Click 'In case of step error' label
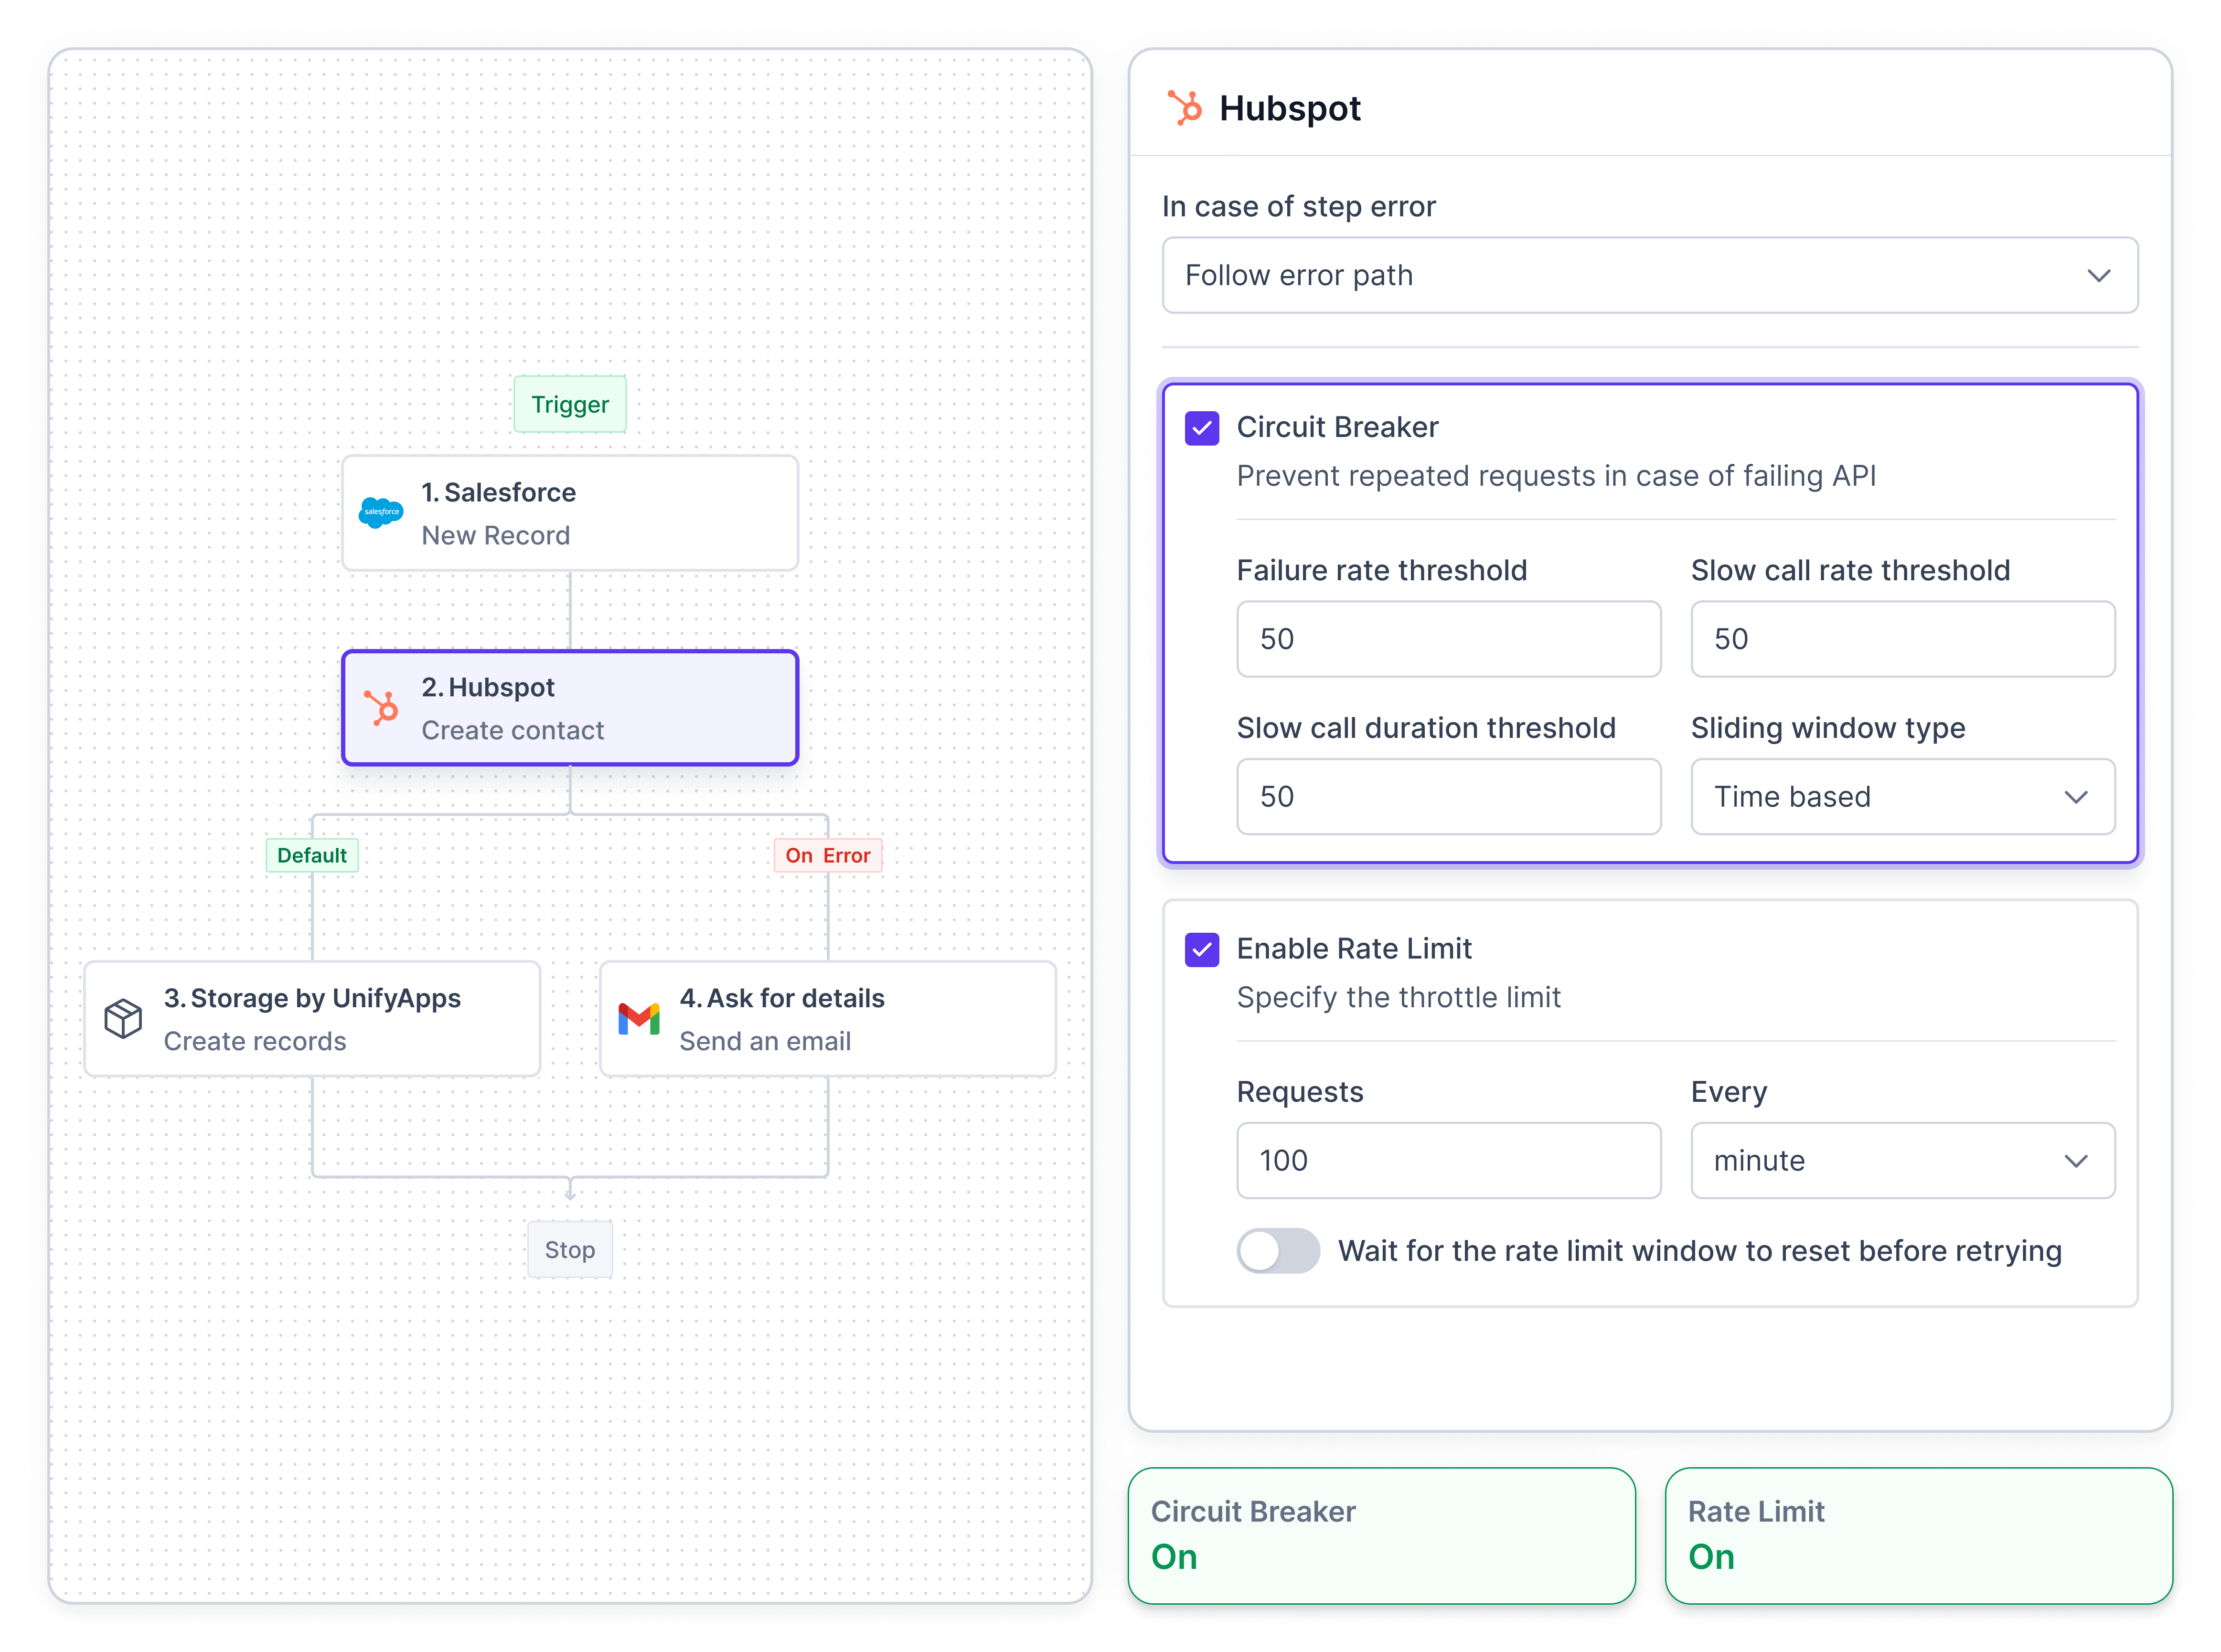 (1298, 206)
